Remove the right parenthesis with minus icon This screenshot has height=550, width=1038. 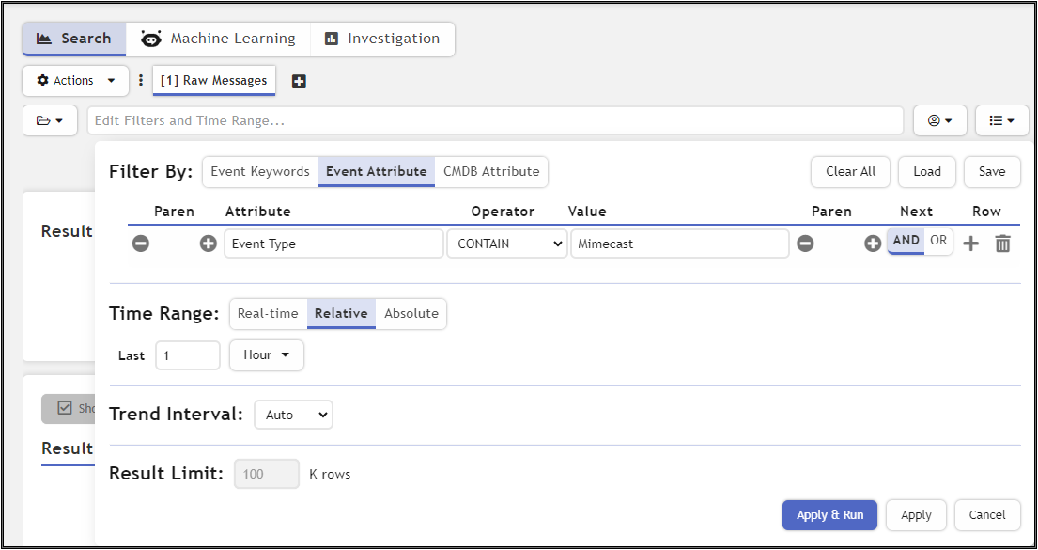805,244
